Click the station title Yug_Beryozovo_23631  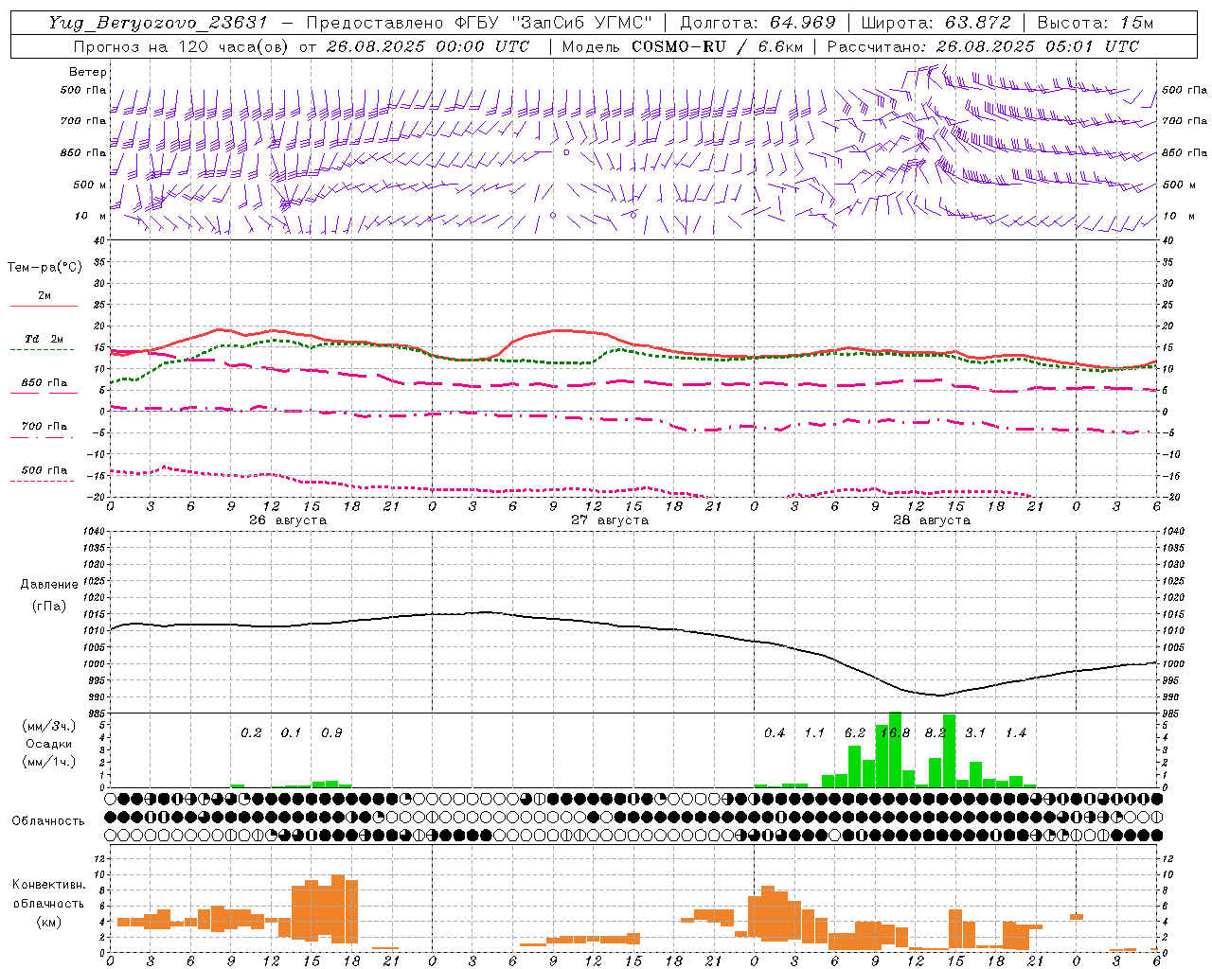click(158, 23)
